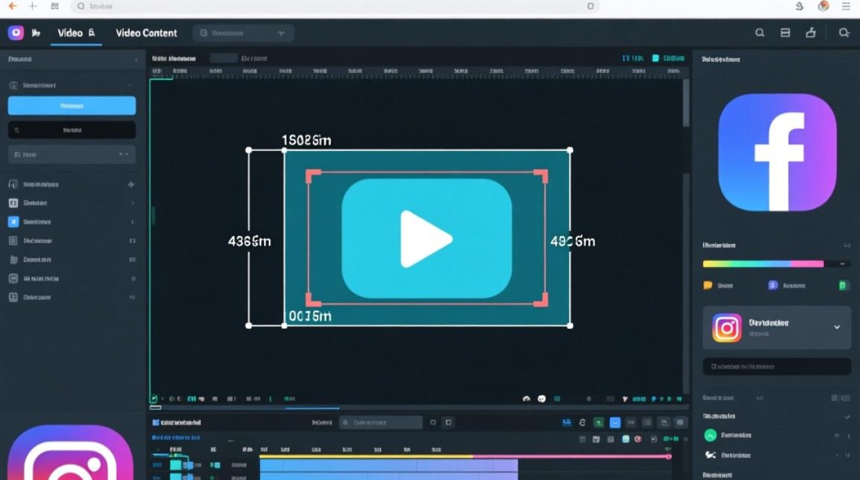Click the Facebook logo thumbnail
Image resolution: width=860 pixels, height=480 pixels.
pyautogui.click(x=777, y=152)
